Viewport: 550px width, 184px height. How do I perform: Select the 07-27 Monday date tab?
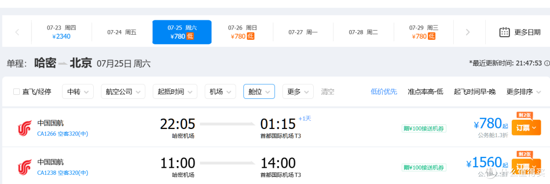coord(302,32)
